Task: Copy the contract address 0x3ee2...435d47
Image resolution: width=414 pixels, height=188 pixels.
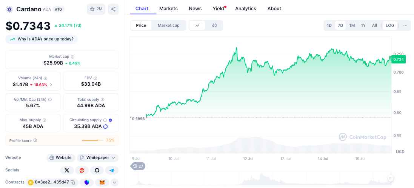Action: [73, 182]
